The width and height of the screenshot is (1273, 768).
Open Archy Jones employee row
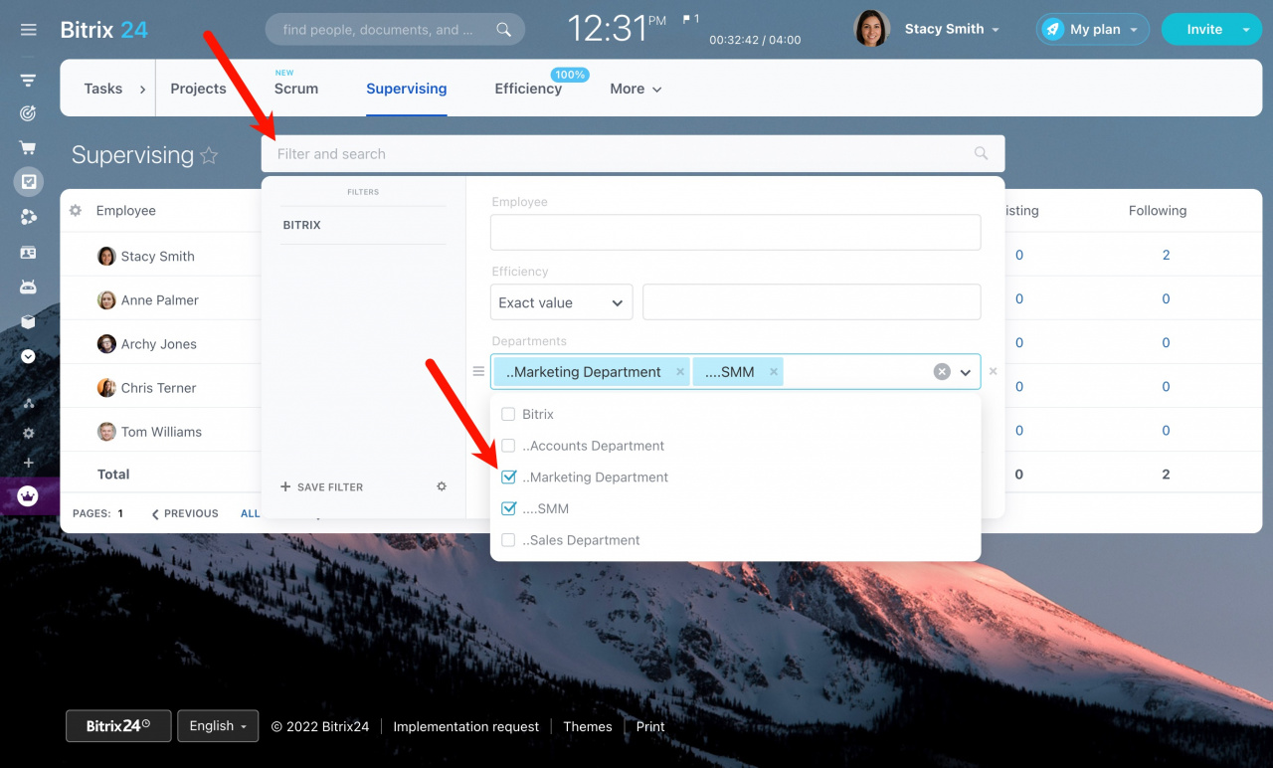point(158,344)
